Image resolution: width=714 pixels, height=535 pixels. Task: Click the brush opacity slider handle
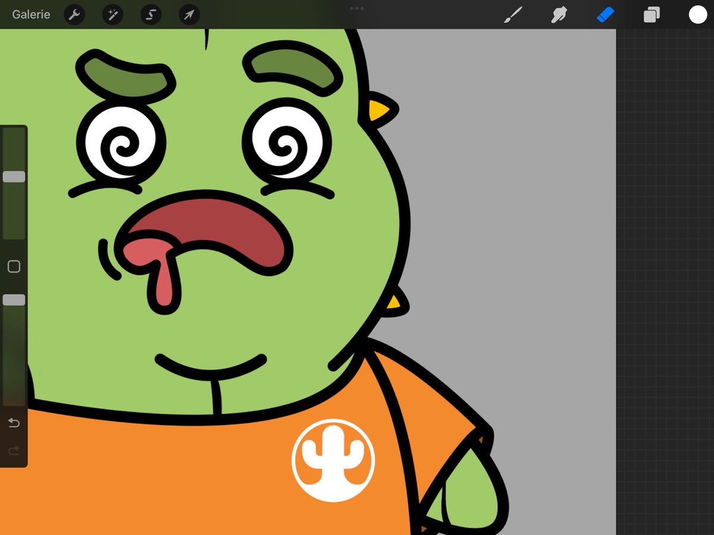click(14, 300)
